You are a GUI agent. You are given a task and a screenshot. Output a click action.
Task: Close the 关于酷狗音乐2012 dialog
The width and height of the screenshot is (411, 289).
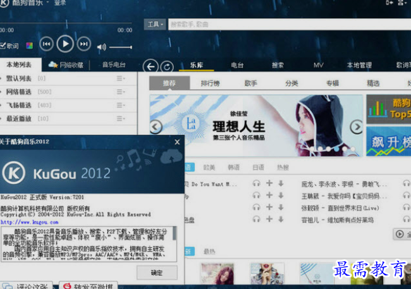click(177, 142)
